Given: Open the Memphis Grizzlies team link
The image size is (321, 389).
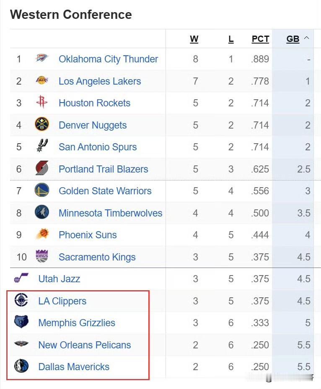Looking at the screenshot, I should tap(77, 323).
